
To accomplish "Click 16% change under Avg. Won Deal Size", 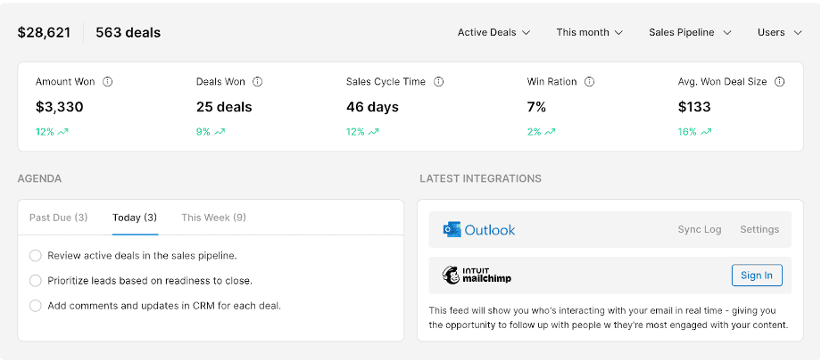I will click(x=687, y=132).
